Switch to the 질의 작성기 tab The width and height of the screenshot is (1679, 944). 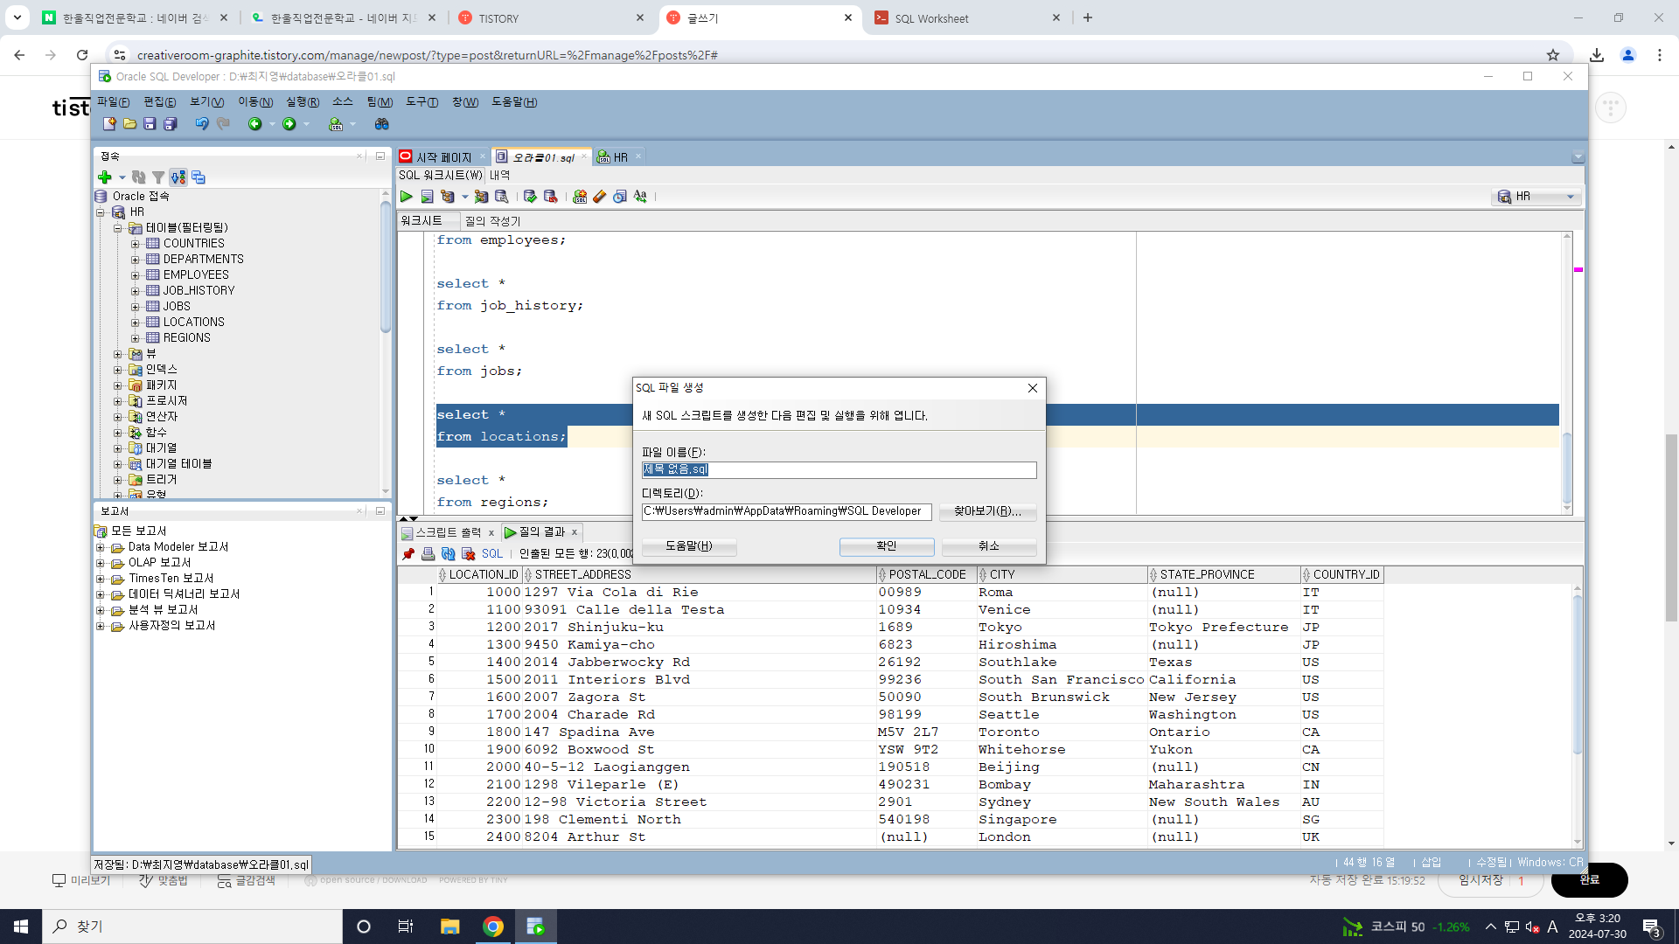492,221
